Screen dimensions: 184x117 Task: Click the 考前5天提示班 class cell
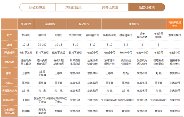click(159, 35)
